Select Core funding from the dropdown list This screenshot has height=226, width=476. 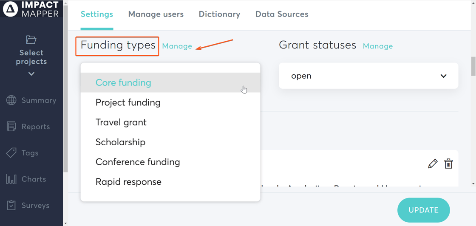[x=123, y=83]
